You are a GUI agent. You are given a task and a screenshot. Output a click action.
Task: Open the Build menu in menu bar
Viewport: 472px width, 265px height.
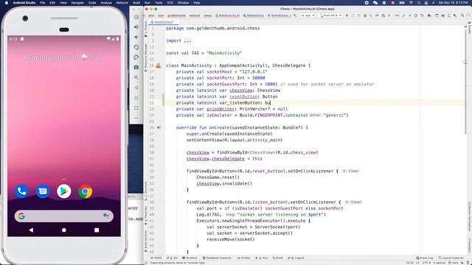click(136, 3)
